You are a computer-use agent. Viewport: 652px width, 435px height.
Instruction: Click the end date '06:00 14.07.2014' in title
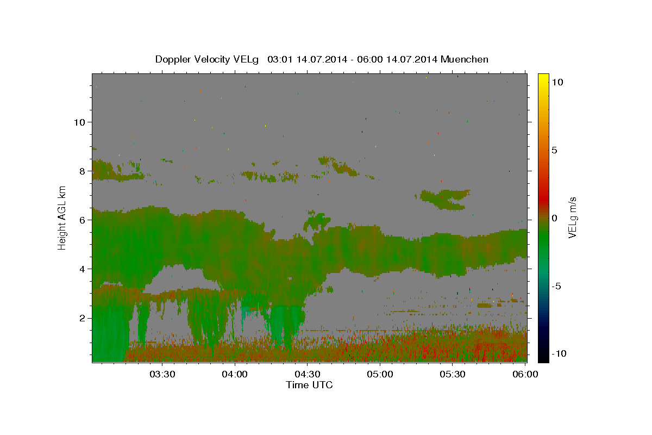pyautogui.click(x=398, y=59)
